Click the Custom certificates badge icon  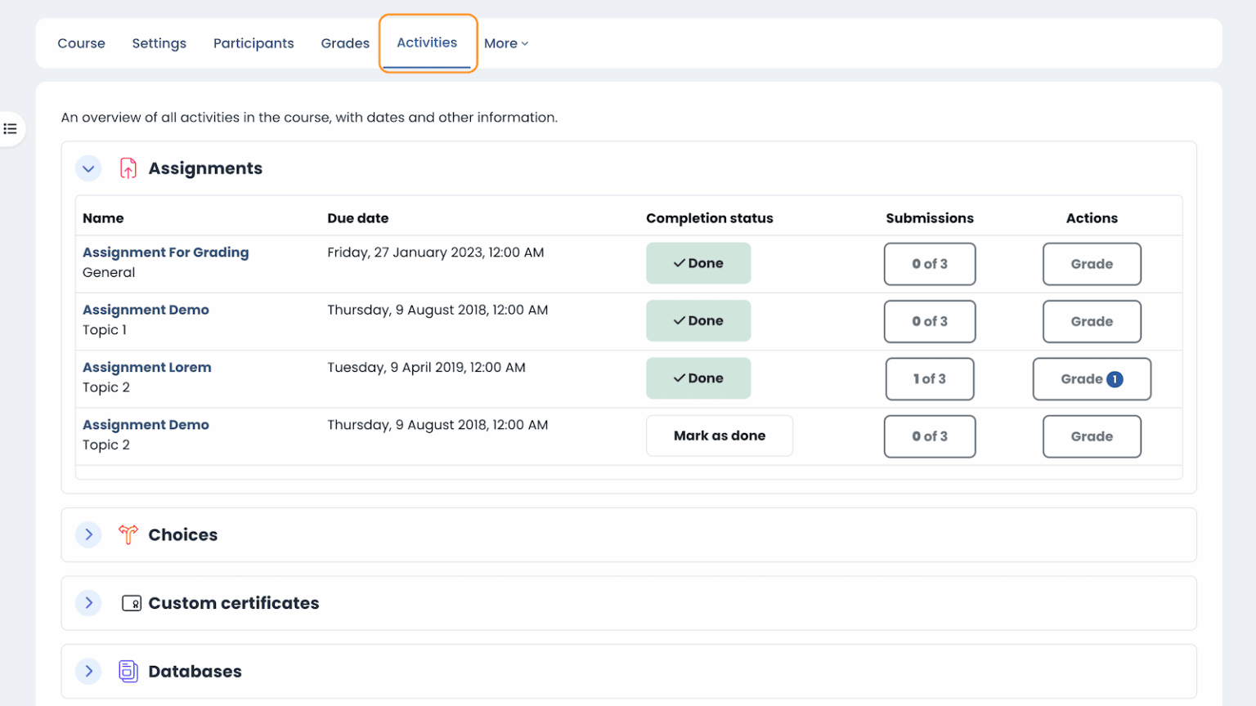click(x=132, y=603)
